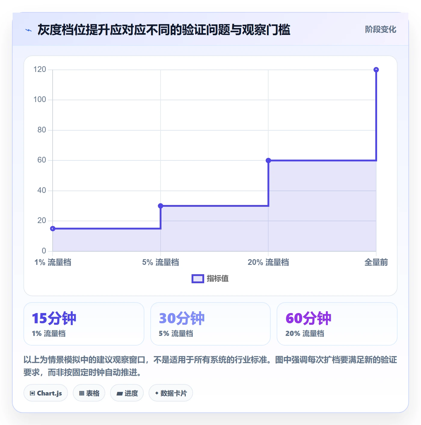Viewport: 421px width, 425px height.
Task: Open the 60分钟 data card
Action: pos(337,324)
